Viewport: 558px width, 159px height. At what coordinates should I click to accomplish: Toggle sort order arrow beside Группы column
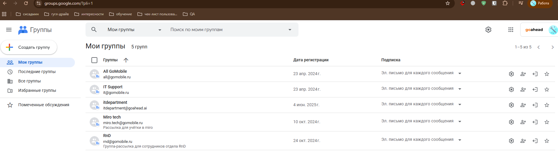pyautogui.click(x=126, y=60)
